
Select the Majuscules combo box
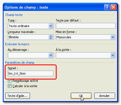pyautogui.click(x=86, y=37)
